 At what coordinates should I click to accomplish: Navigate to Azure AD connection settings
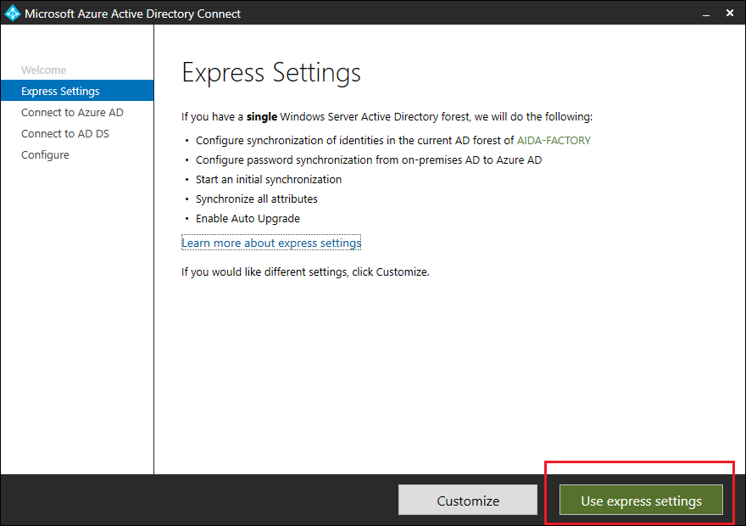pos(71,112)
